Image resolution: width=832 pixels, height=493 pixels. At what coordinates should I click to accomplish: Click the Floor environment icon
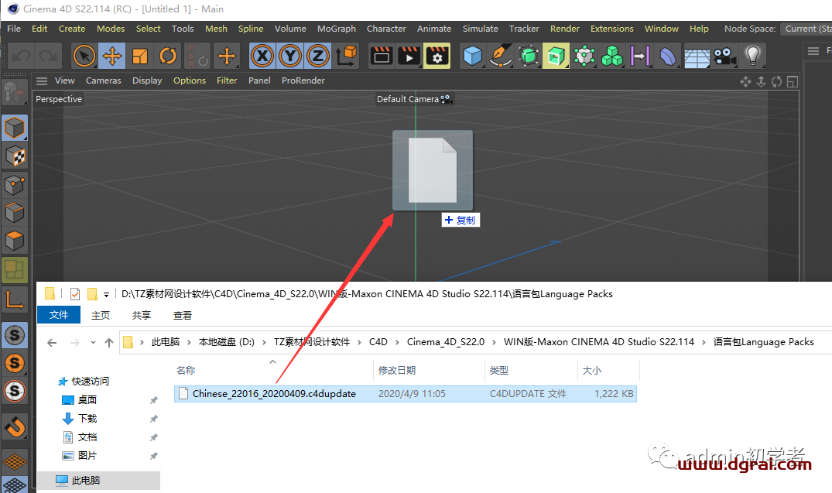(697, 56)
